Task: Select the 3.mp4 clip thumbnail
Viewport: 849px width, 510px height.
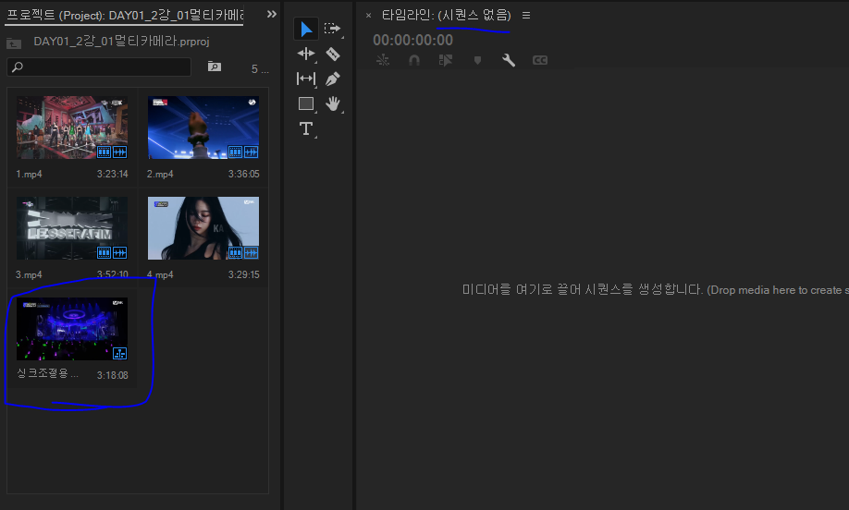Action: pyautogui.click(x=72, y=228)
